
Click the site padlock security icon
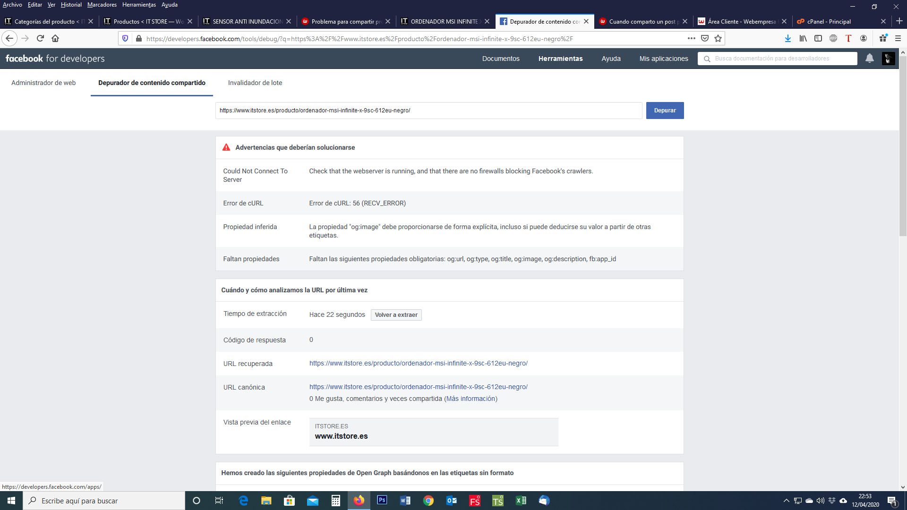(138, 38)
